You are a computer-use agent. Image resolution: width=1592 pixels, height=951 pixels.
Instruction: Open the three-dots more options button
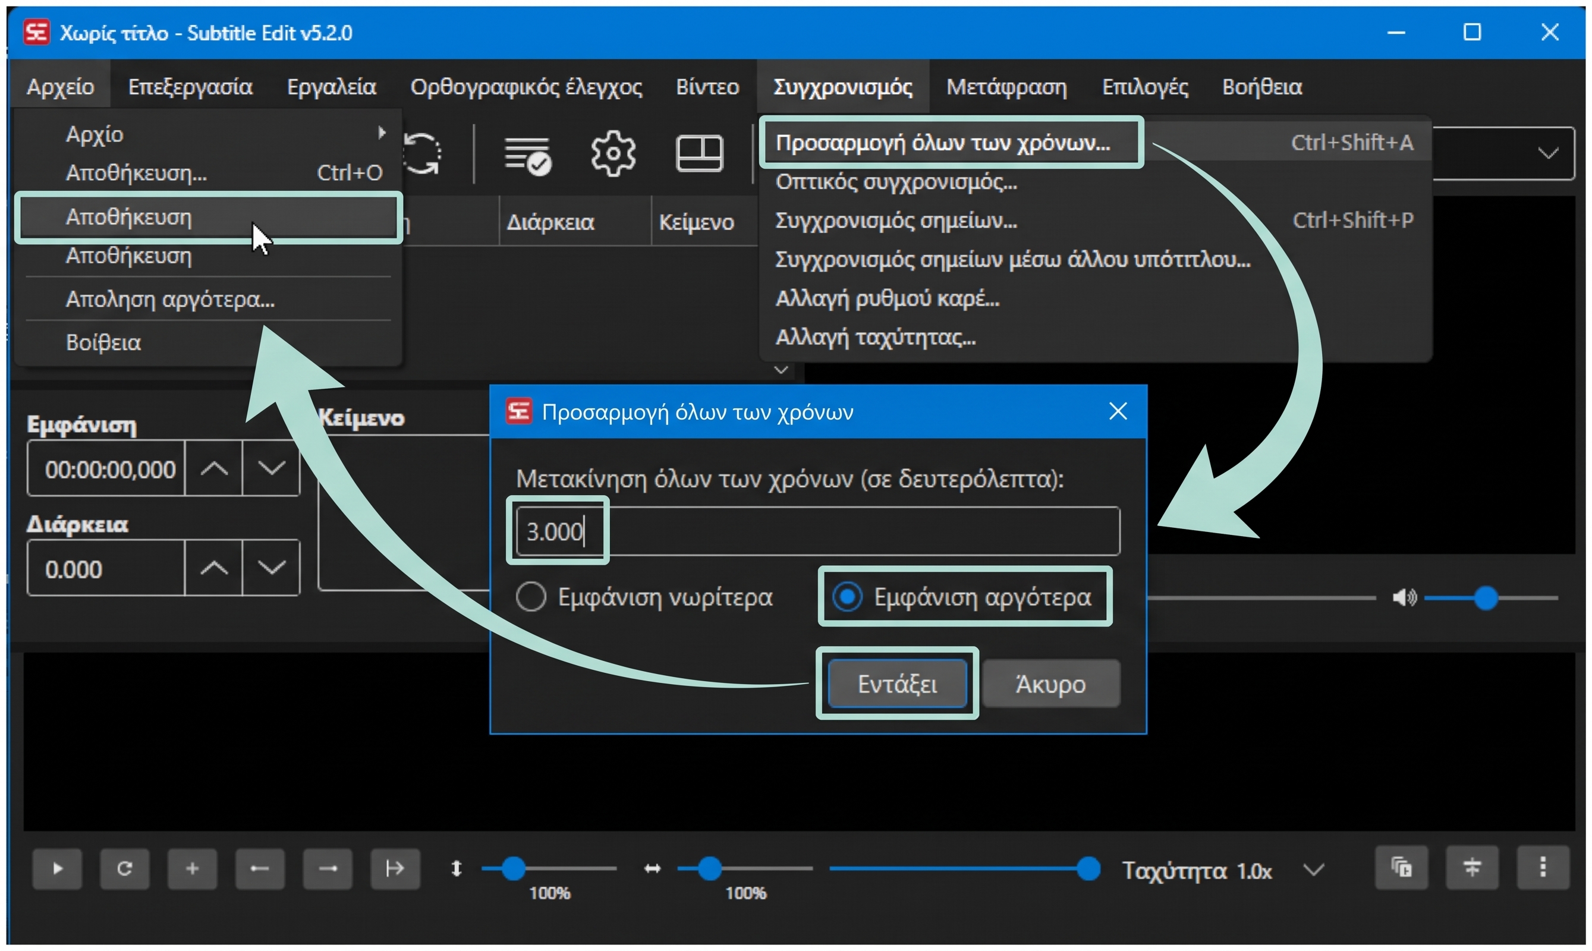click(1543, 868)
